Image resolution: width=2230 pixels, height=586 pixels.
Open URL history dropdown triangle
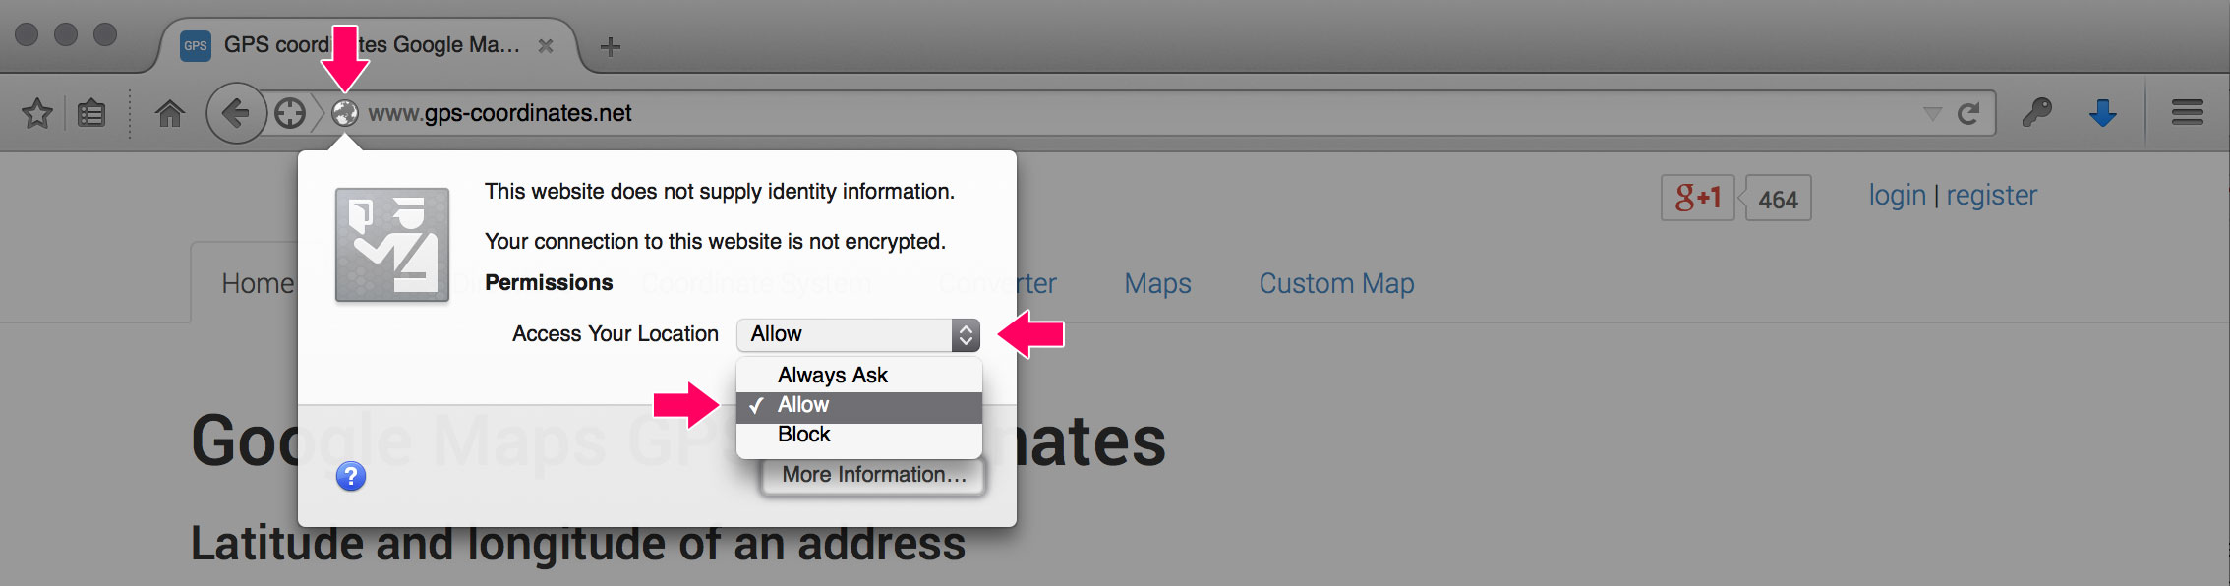pos(1932,114)
